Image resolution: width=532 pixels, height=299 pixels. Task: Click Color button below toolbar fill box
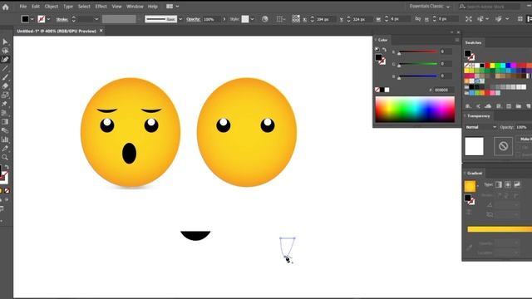point(1,191)
